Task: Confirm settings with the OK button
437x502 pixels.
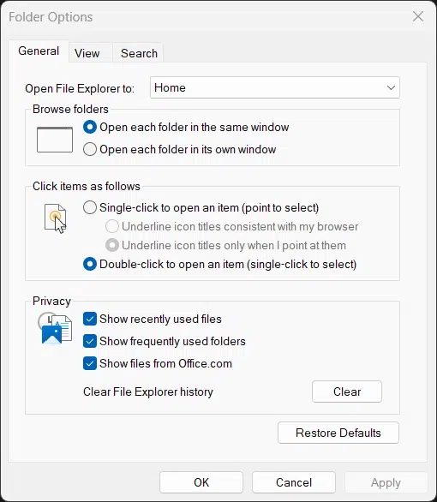Action: (x=201, y=482)
